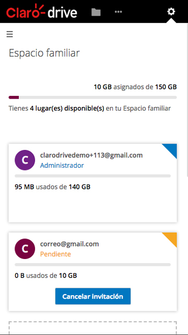Open the folder files icon

tap(96, 12)
